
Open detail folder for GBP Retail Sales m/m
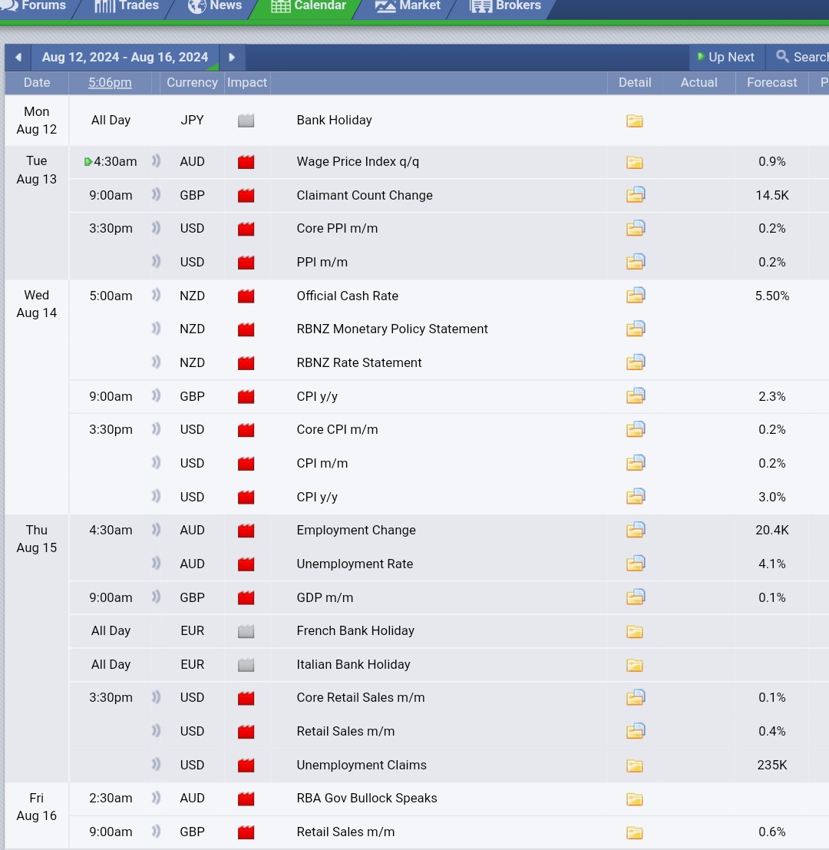635,832
